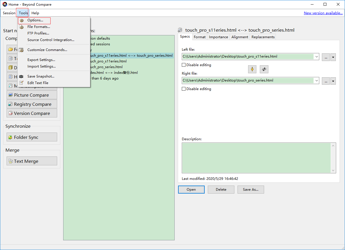Image resolution: width=345 pixels, height=250 pixels.
Task: Click Description scrollbar up arrow
Action: [x=333, y=146]
